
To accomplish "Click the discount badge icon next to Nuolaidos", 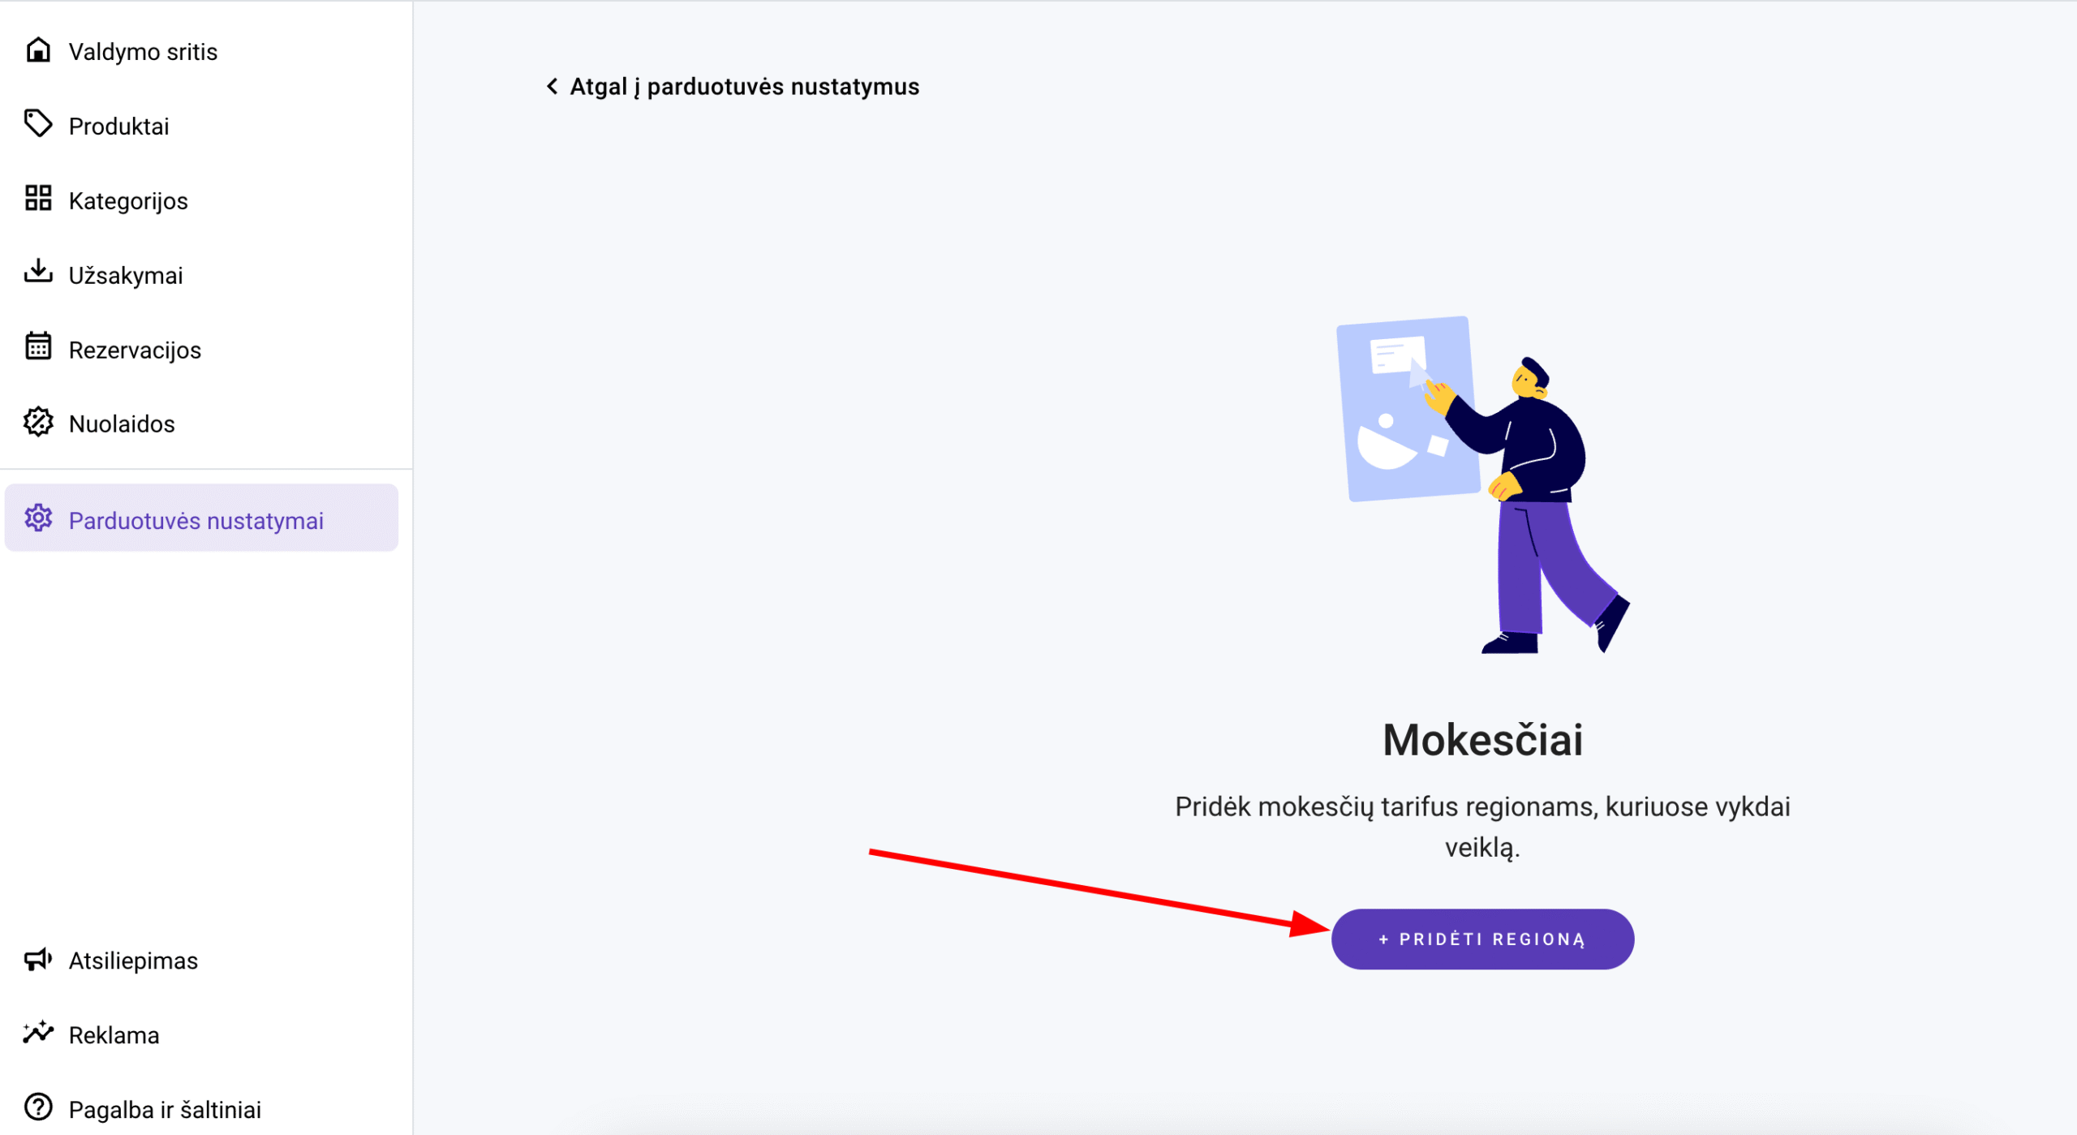I will [x=38, y=423].
